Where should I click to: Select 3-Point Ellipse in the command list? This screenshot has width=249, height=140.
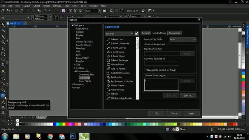[x=117, y=56]
